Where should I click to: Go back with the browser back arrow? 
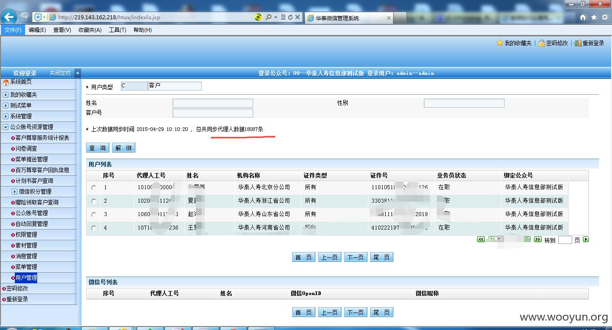point(9,17)
